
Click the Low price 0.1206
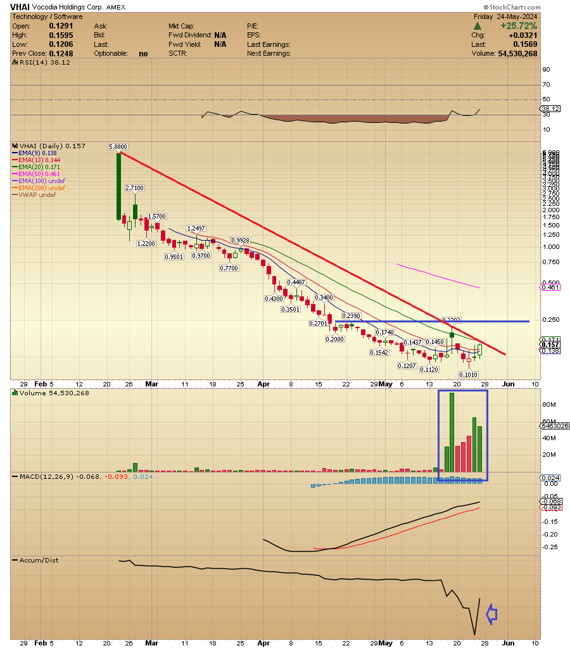(x=61, y=44)
